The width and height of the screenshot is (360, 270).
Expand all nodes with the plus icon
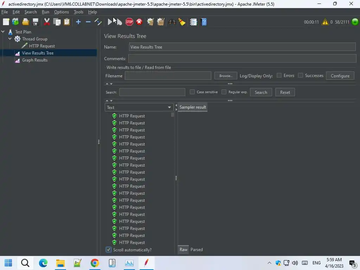point(78,22)
